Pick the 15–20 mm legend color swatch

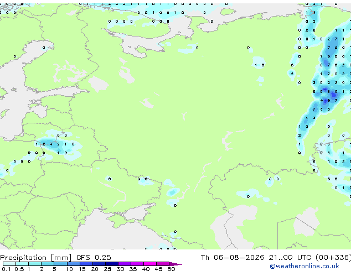86,264
